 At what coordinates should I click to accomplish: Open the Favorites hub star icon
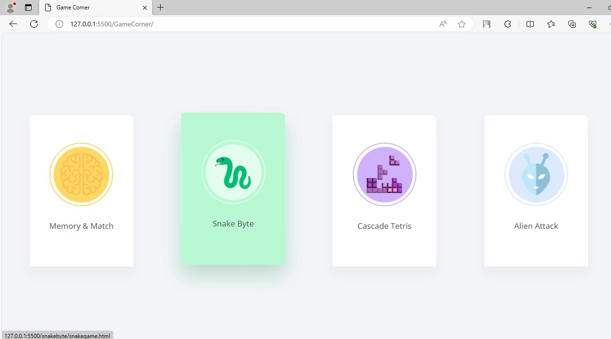pyautogui.click(x=551, y=24)
